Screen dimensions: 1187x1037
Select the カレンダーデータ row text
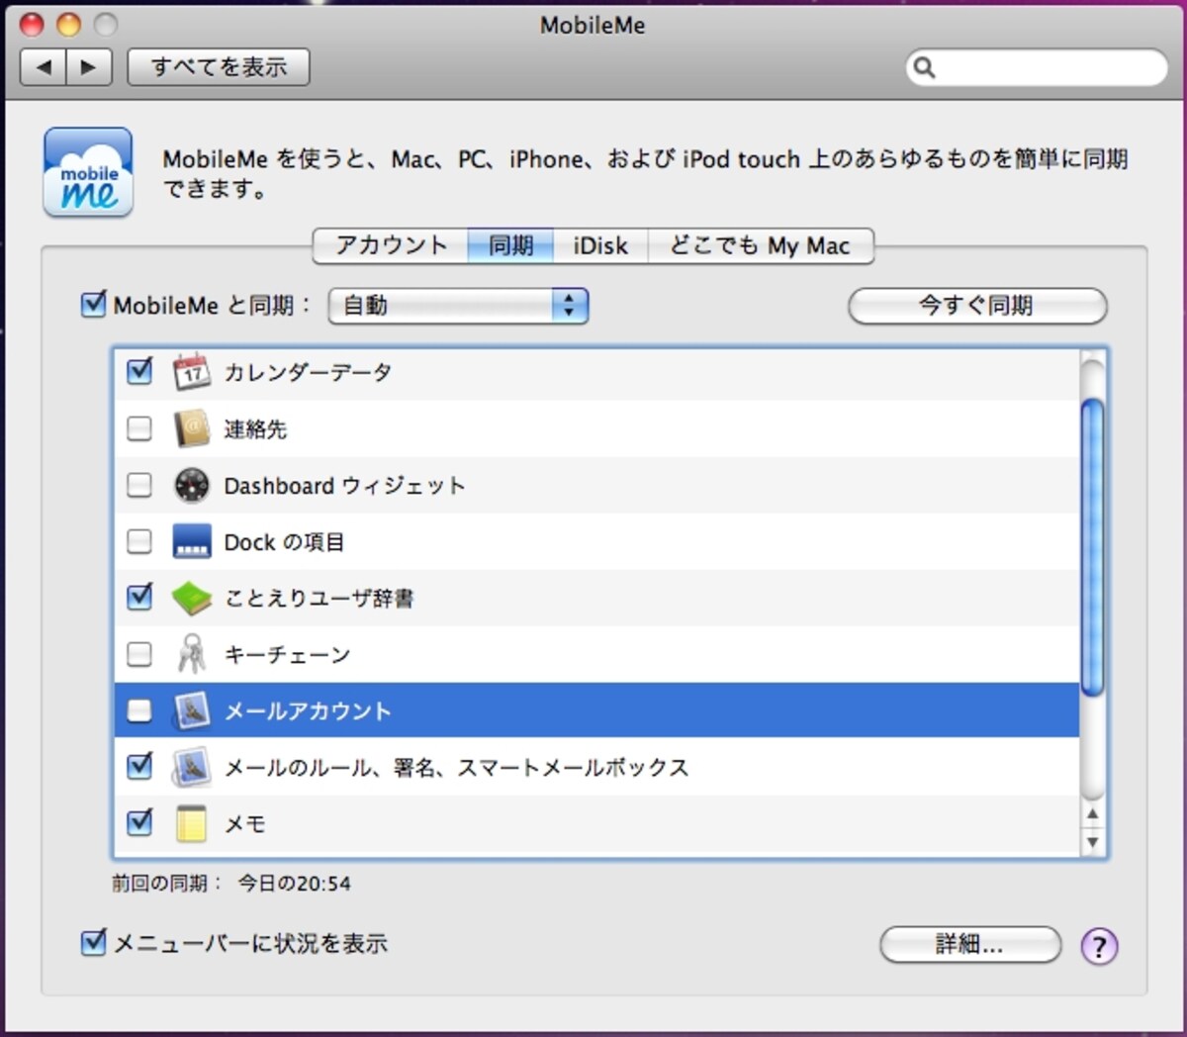(308, 372)
